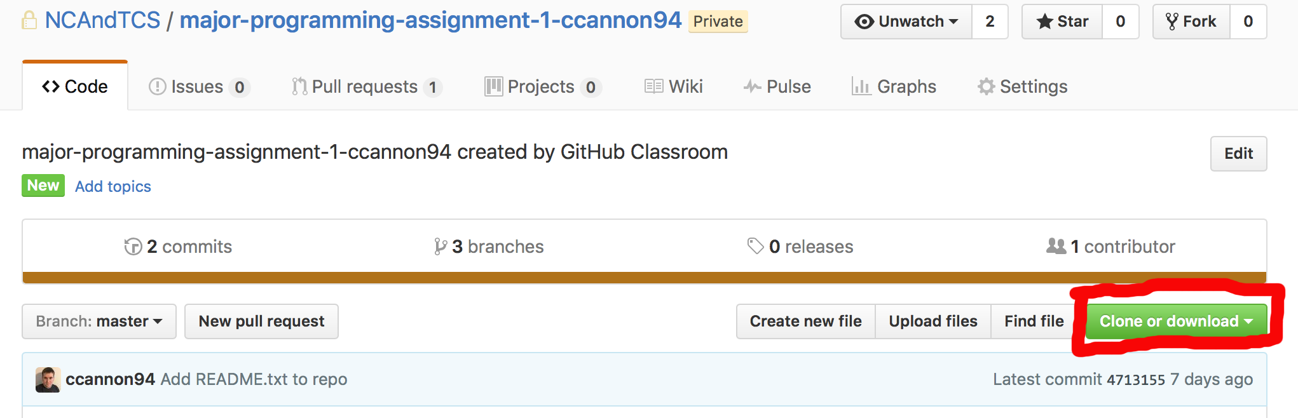Image resolution: width=1298 pixels, height=418 pixels.
Task: Click the contributors people icon
Action: point(1056,246)
